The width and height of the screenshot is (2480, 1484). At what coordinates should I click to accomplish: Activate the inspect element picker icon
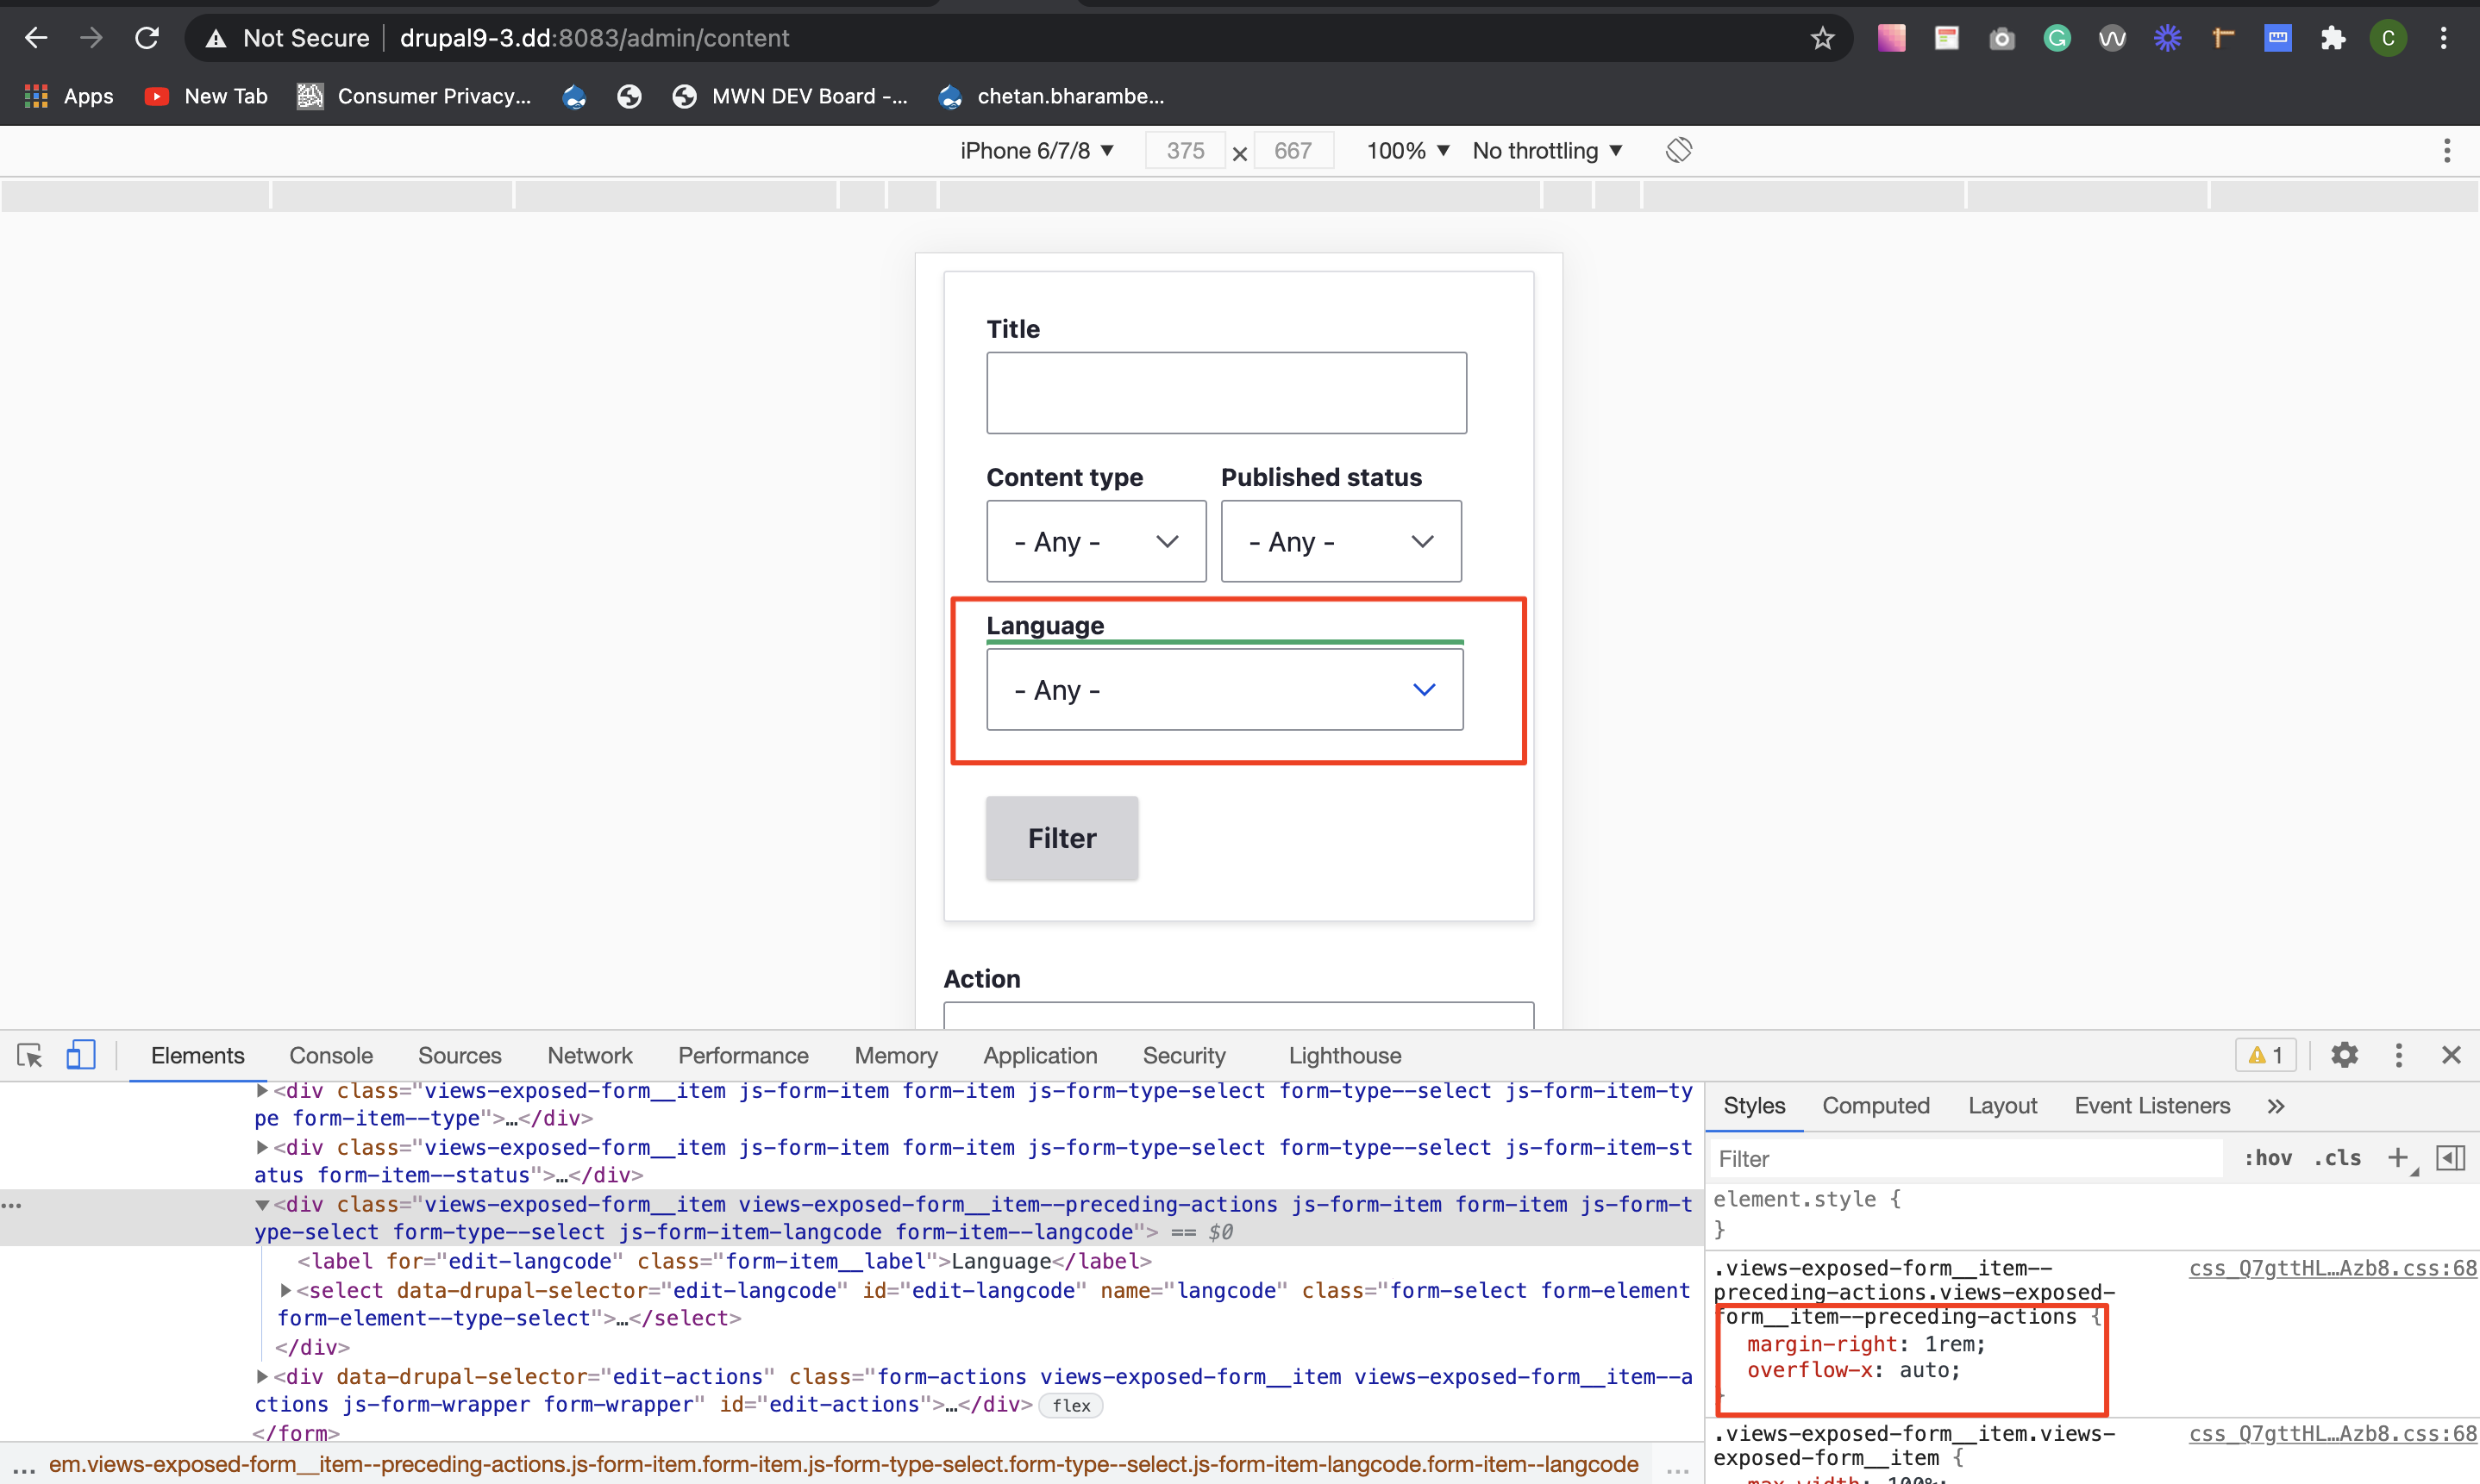pos(29,1055)
